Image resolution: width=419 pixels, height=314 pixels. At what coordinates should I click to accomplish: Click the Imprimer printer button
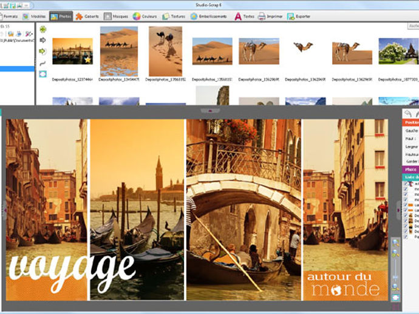click(270, 16)
